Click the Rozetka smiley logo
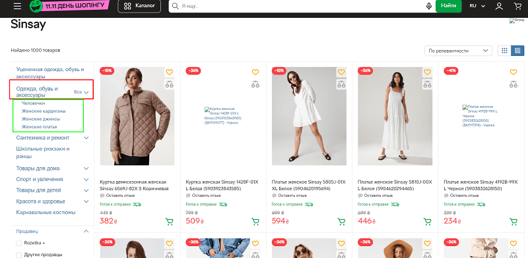 [36, 6]
